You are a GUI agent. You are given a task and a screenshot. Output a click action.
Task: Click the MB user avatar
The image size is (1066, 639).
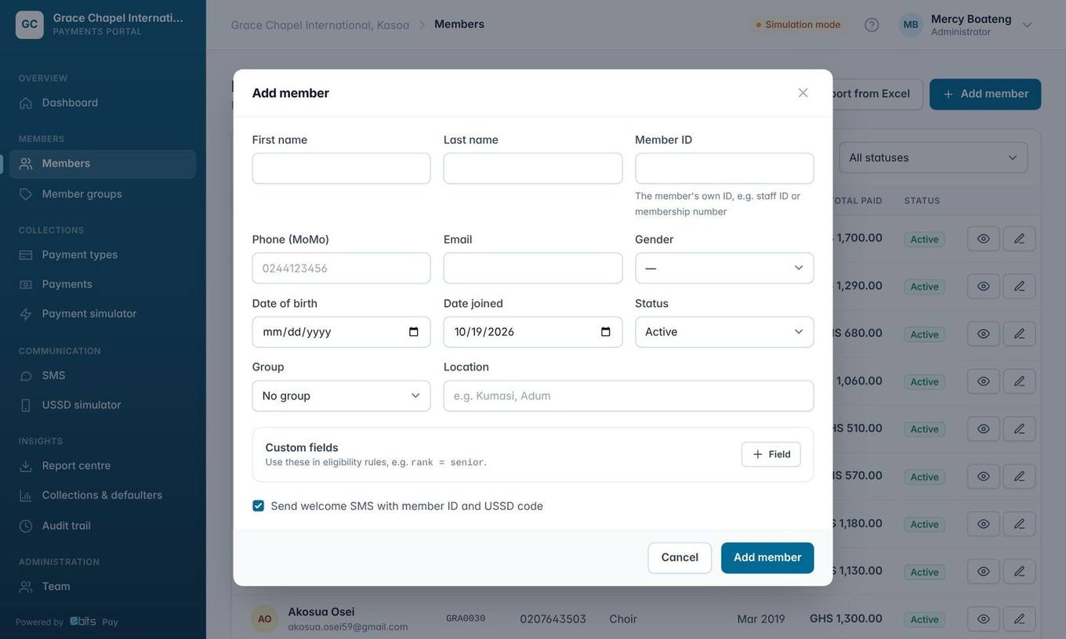click(911, 25)
